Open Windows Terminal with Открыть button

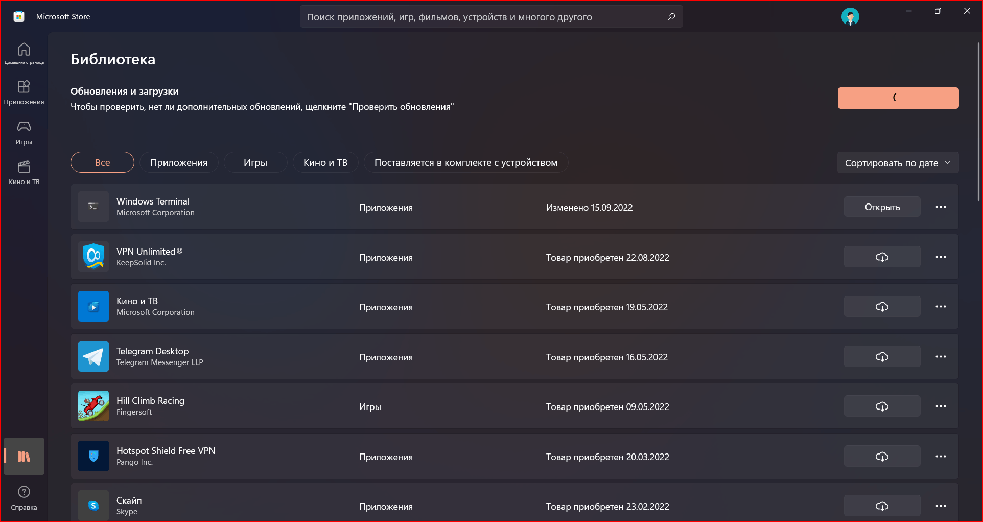[882, 207]
